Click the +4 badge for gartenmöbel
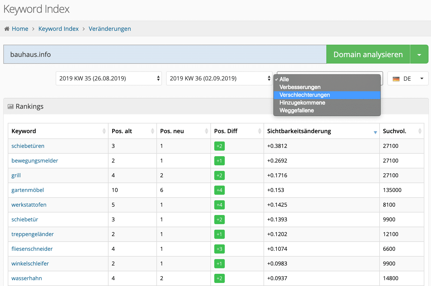Image resolution: width=431 pixels, height=286 pixels. coord(220,190)
